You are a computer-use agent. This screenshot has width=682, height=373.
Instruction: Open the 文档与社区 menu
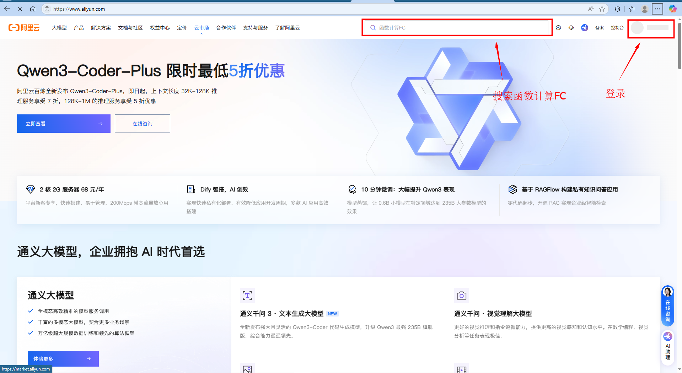point(130,28)
